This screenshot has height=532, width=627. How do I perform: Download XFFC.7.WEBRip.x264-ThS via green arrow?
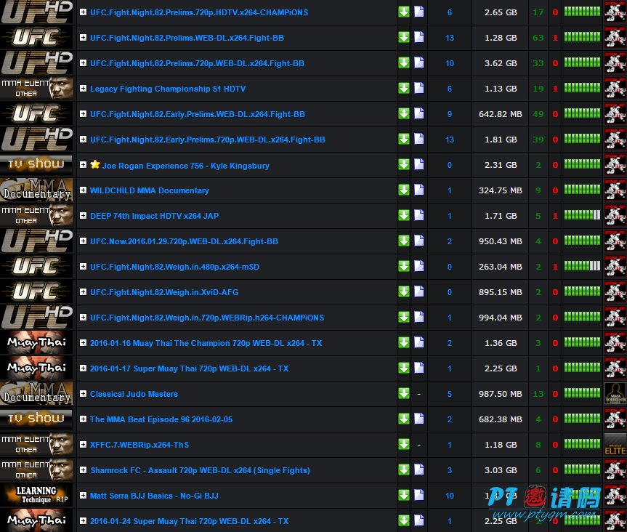[403, 444]
